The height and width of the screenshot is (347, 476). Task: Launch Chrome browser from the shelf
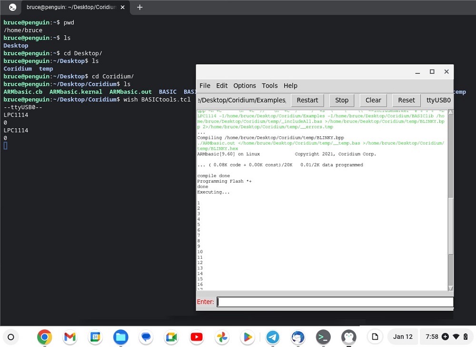click(x=44, y=337)
